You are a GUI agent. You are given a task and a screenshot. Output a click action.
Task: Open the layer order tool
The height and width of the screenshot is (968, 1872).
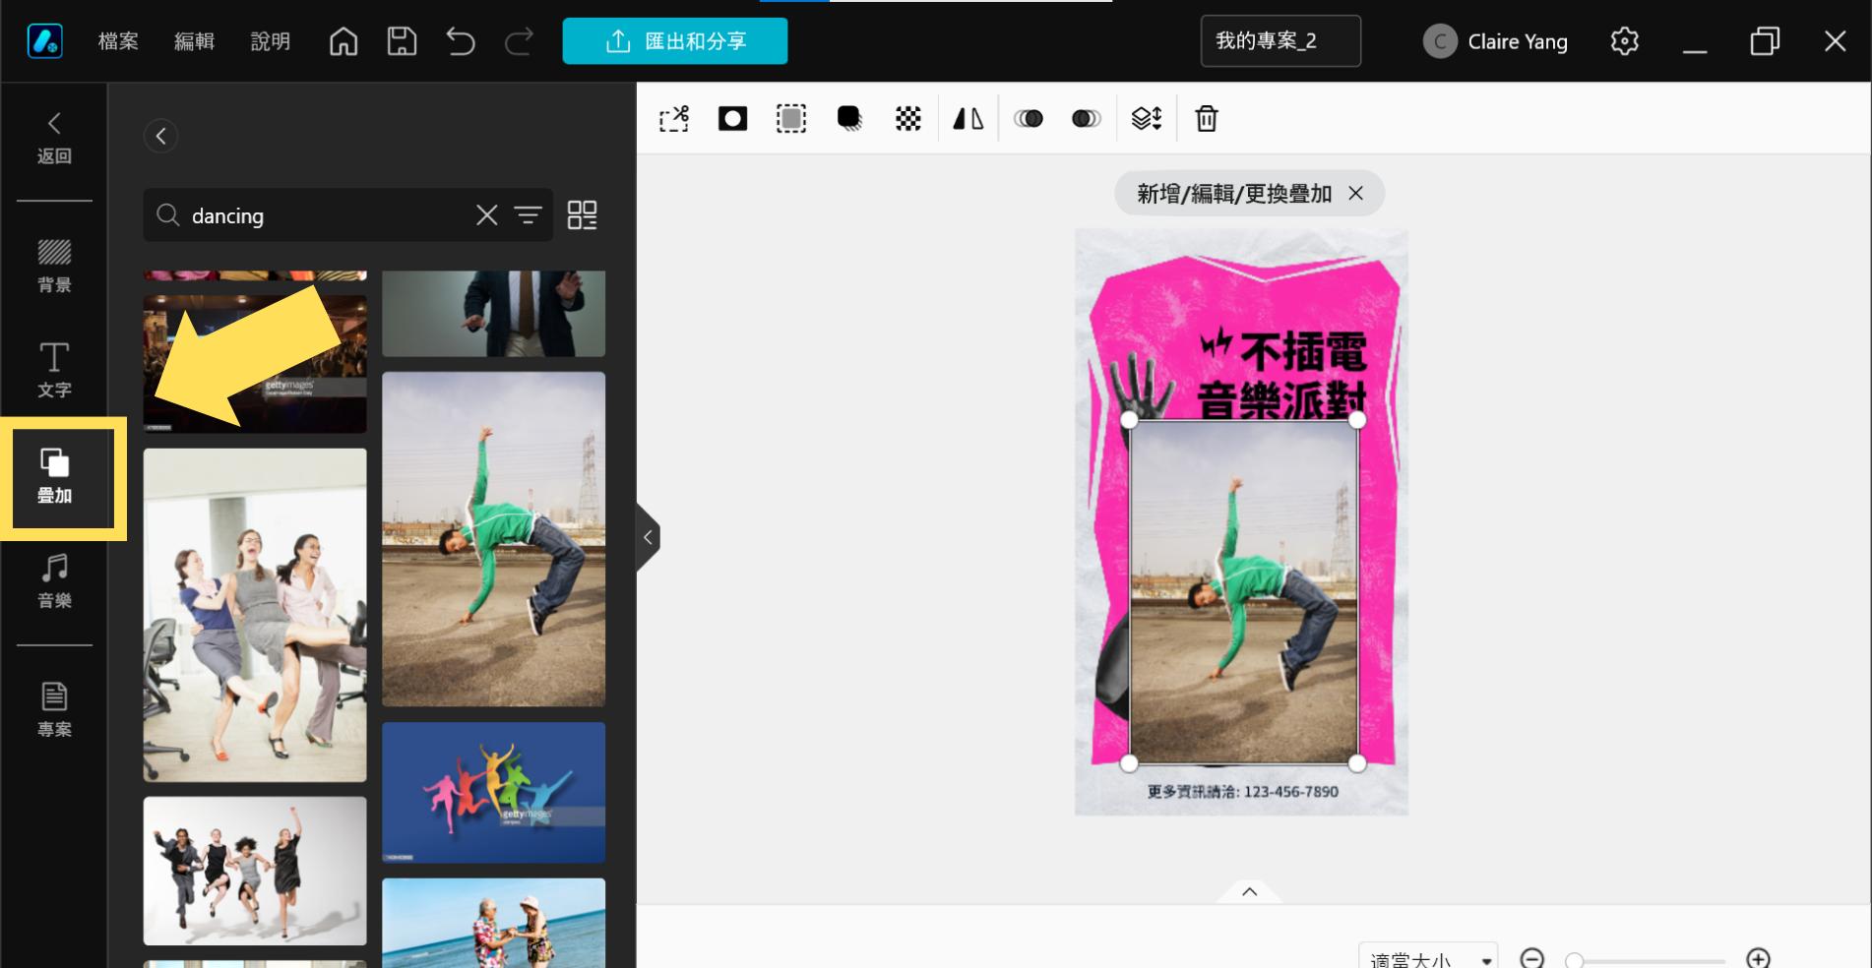pos(1147,119)
